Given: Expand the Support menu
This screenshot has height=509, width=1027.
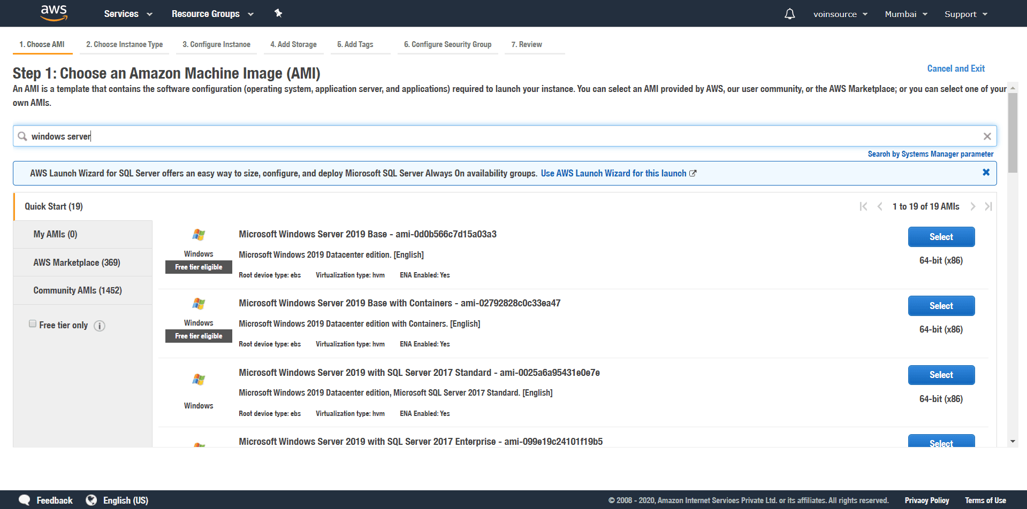Looking at the screenshot, I should tap(966, 14).
